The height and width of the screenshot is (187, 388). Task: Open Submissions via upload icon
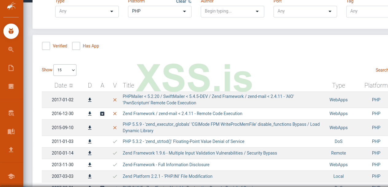click(x=11, y=150)
